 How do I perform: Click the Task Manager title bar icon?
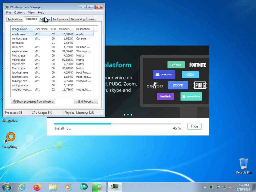click(x=7, y=7)
